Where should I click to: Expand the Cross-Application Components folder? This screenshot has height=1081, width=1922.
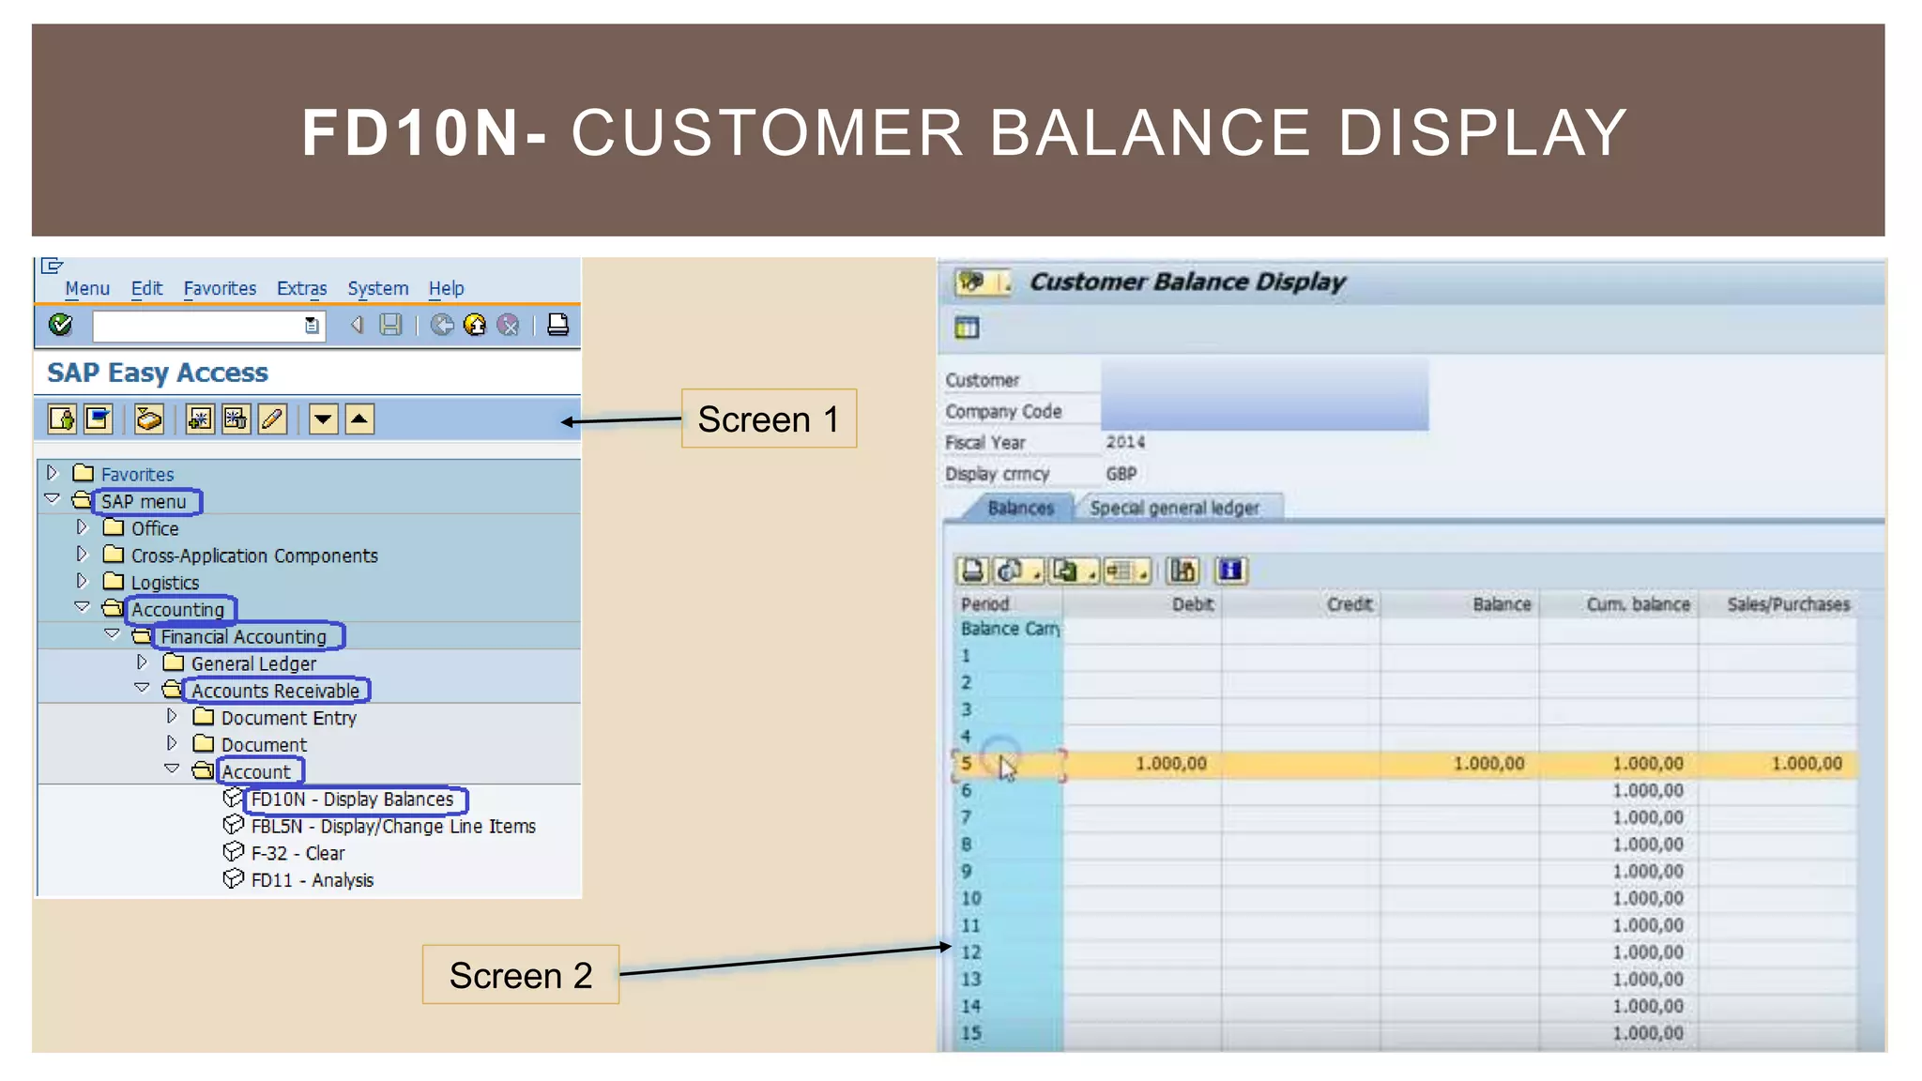pos(83,555)
